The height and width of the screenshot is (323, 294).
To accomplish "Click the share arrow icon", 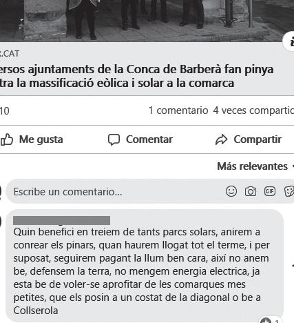I will [x=221, y=139].
